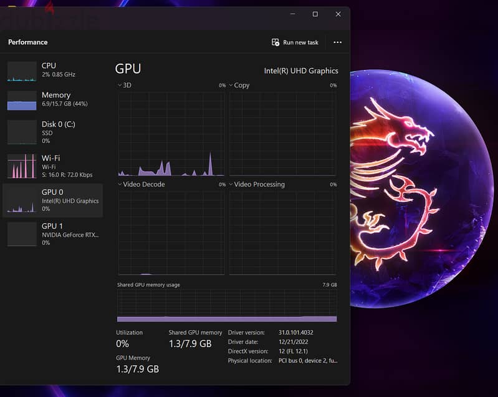The height and width of the screenshot is (397, 498).
Task: Click the Run new task icon
Action: click(275, 42)
